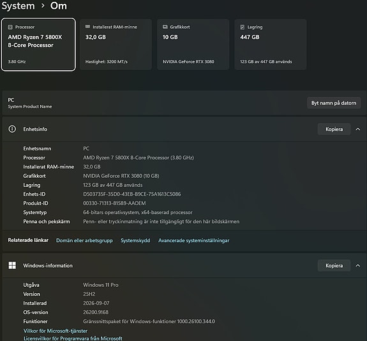The width and height of the screenshot is (367, 341).
Task: Copy device info with Enhetsinfo Kopiera button
Action: coord(334,129)
